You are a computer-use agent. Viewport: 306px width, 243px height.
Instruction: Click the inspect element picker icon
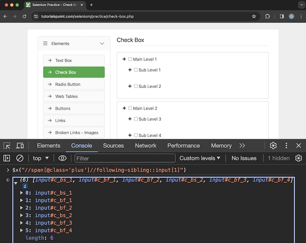(x=7, y=146)
